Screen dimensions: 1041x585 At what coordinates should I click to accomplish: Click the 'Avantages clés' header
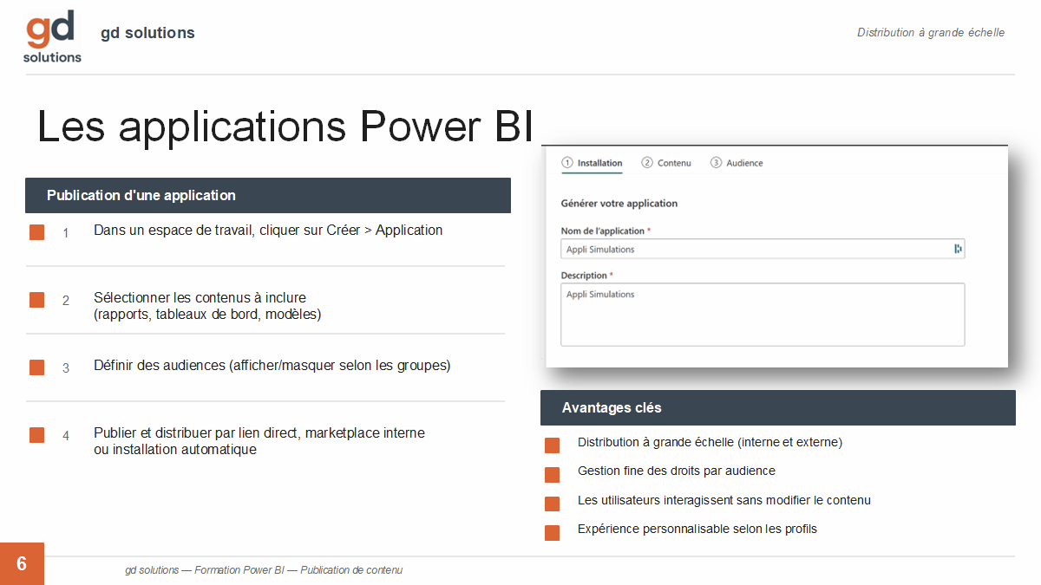tap(778, 407)
